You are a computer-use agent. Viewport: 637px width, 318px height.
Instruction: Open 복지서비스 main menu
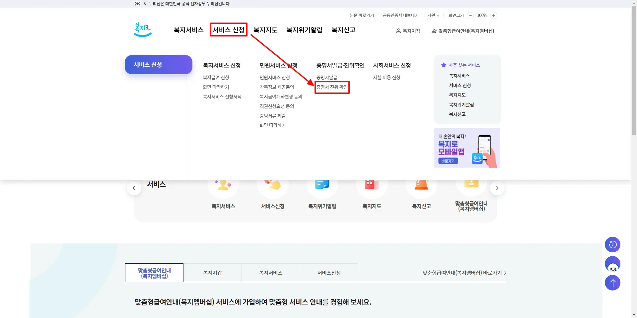tap(188, 30)
